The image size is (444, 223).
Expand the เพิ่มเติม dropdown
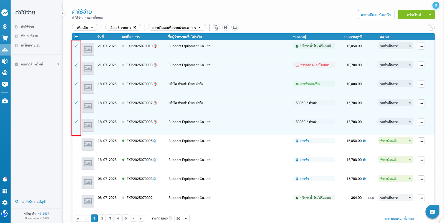(x=85, y=27)
